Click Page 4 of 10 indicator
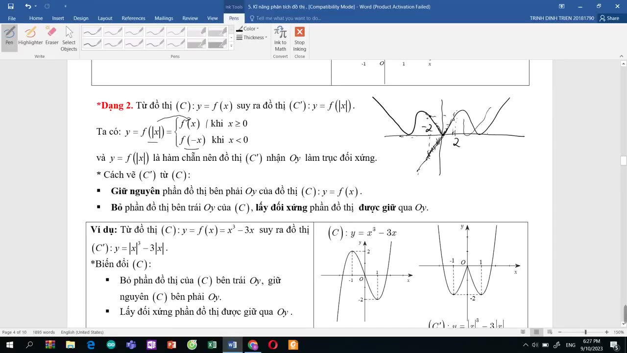627x353 pixels. tap(14, 332)
